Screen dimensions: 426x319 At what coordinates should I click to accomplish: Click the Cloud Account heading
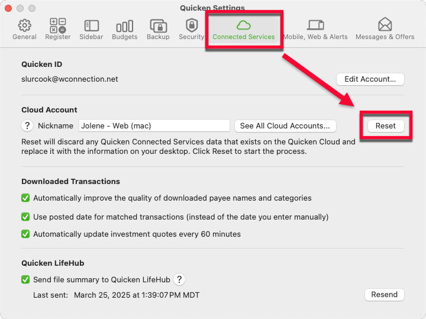(x=49, y=109)
